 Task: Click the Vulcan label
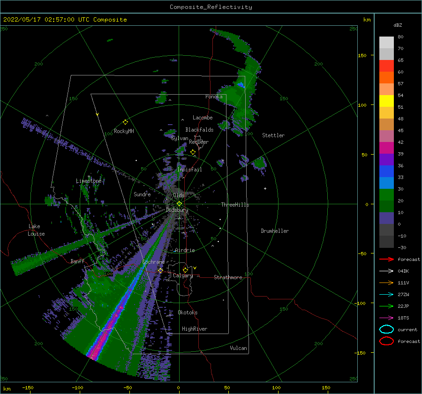pyautogui.click(x=238, y=348)
